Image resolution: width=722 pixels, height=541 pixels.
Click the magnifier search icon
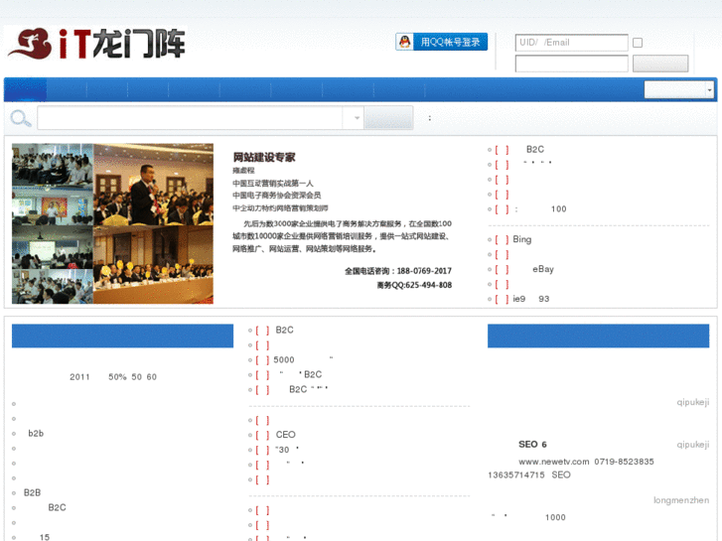(x=21, y=118)
